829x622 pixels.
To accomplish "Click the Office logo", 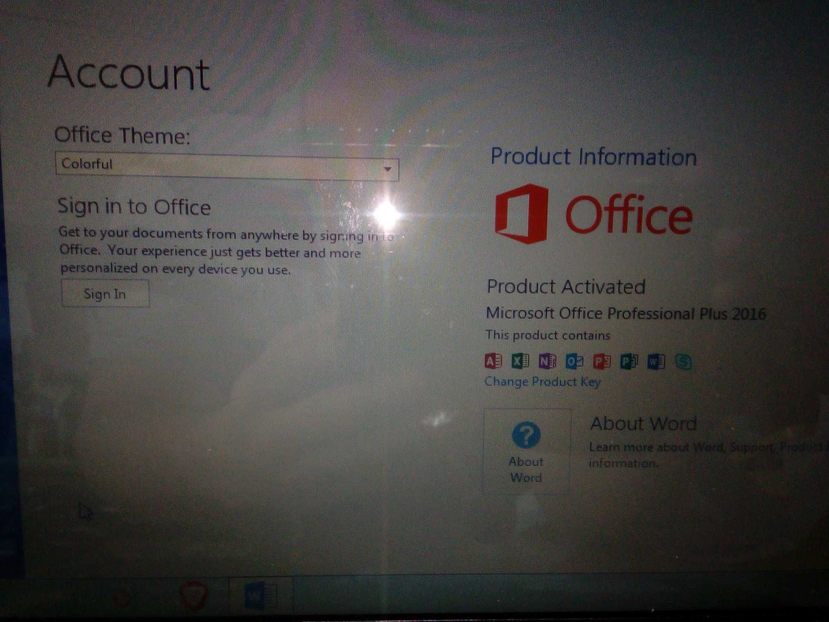I will (594, 214).
